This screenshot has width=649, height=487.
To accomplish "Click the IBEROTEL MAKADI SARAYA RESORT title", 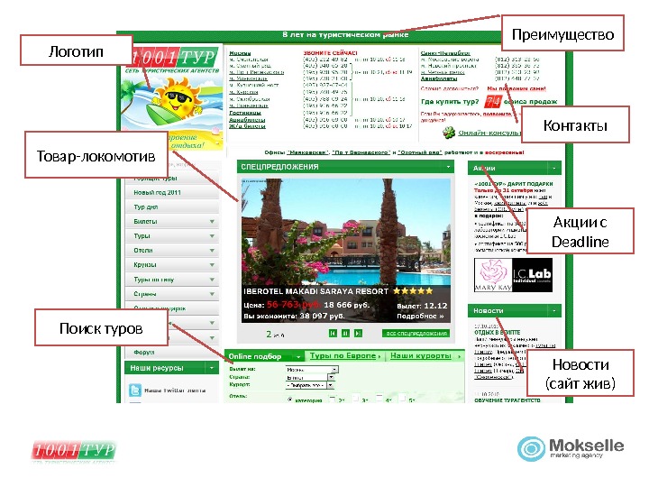I will [315, 291].
